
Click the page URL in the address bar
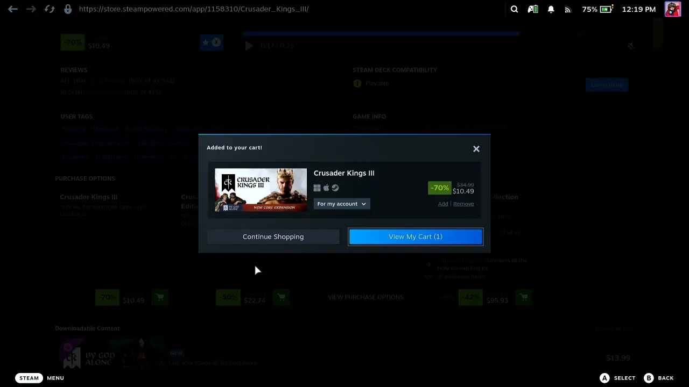(x=194, y=9)
